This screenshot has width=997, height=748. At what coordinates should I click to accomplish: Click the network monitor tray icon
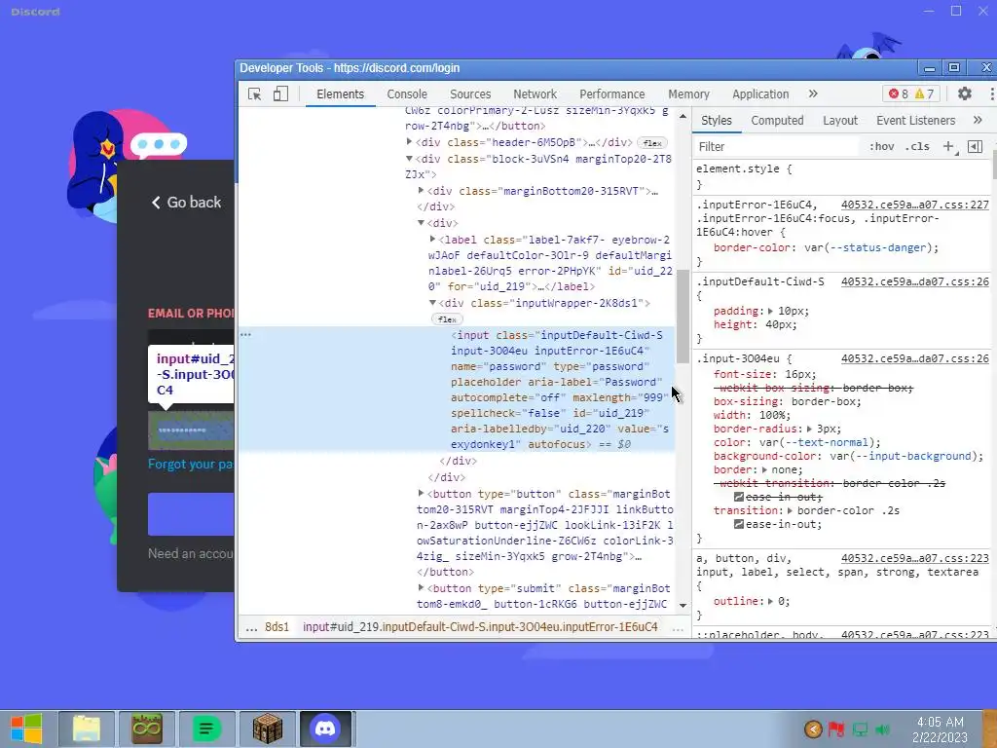[860, 729]
